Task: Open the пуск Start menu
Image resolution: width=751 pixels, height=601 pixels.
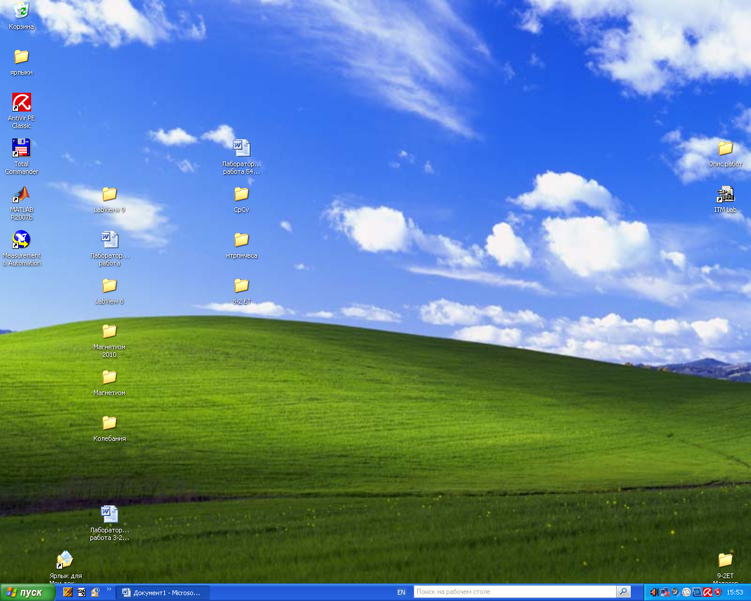Action: 28,592
